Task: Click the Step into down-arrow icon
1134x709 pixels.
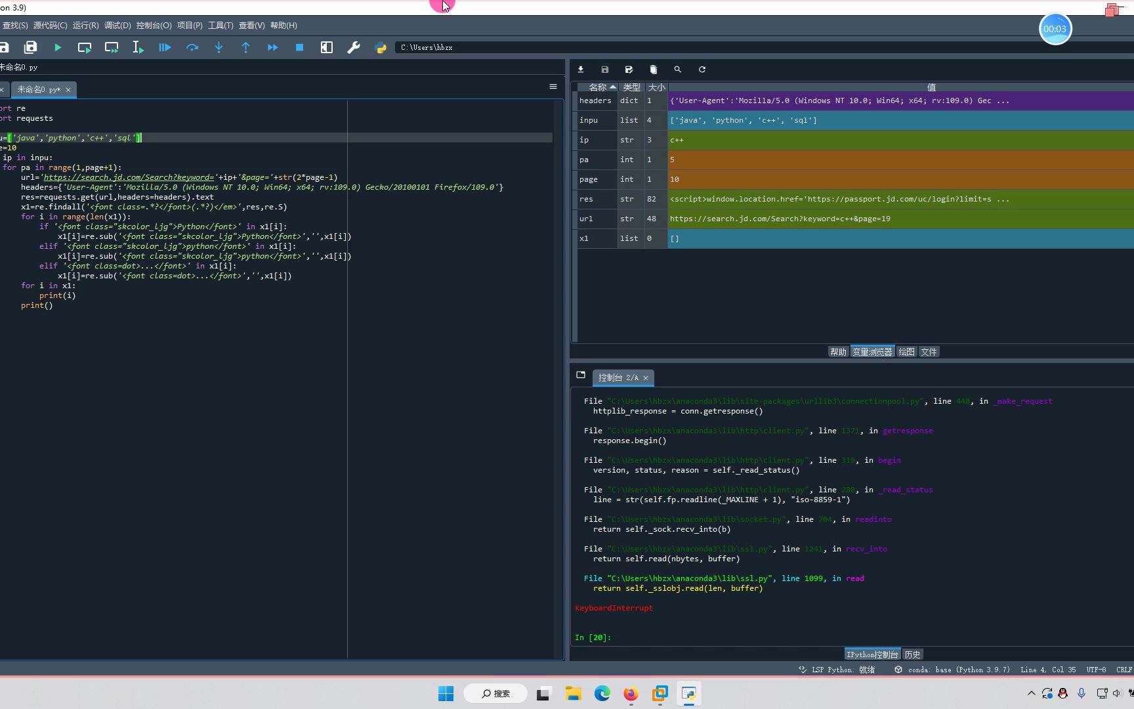Action: 219,47
